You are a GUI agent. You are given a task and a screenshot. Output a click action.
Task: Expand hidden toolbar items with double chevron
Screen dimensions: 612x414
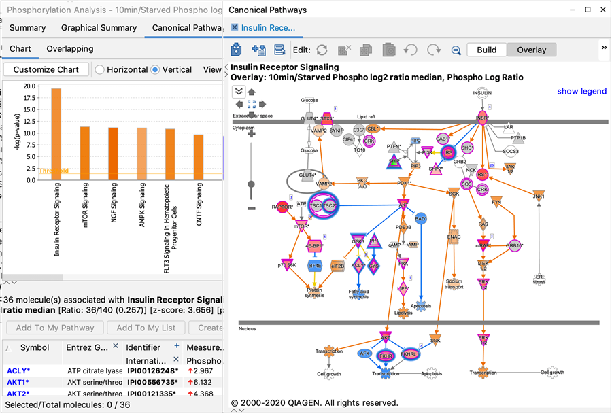pyautogui.click(x=604, y=48)
